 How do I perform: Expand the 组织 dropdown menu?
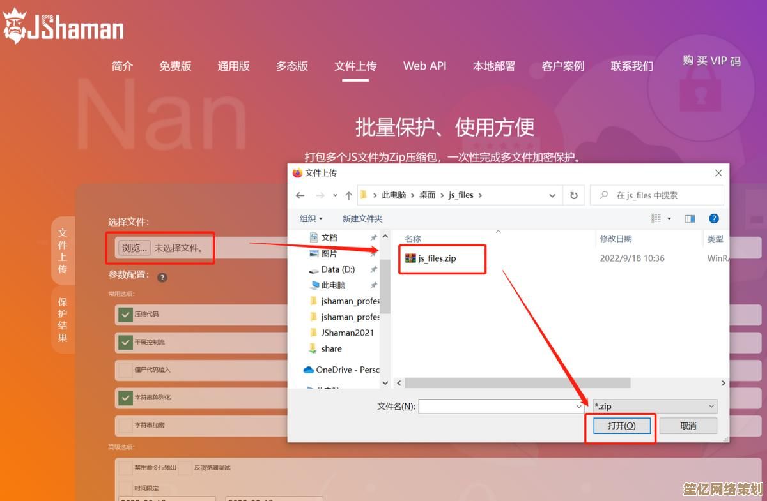[x=311, y=218]
